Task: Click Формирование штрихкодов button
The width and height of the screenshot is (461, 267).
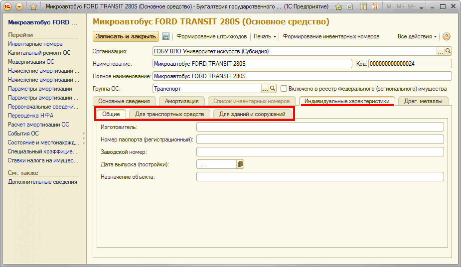Action: point(212,36)
